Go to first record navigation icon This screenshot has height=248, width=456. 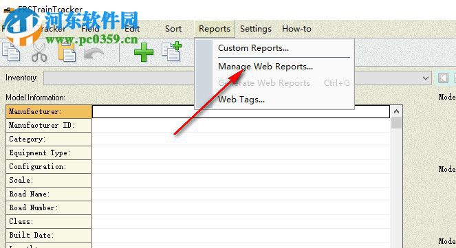[443, 78]
